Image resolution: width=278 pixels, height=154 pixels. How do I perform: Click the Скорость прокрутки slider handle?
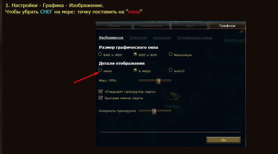(x=154, y=112)
